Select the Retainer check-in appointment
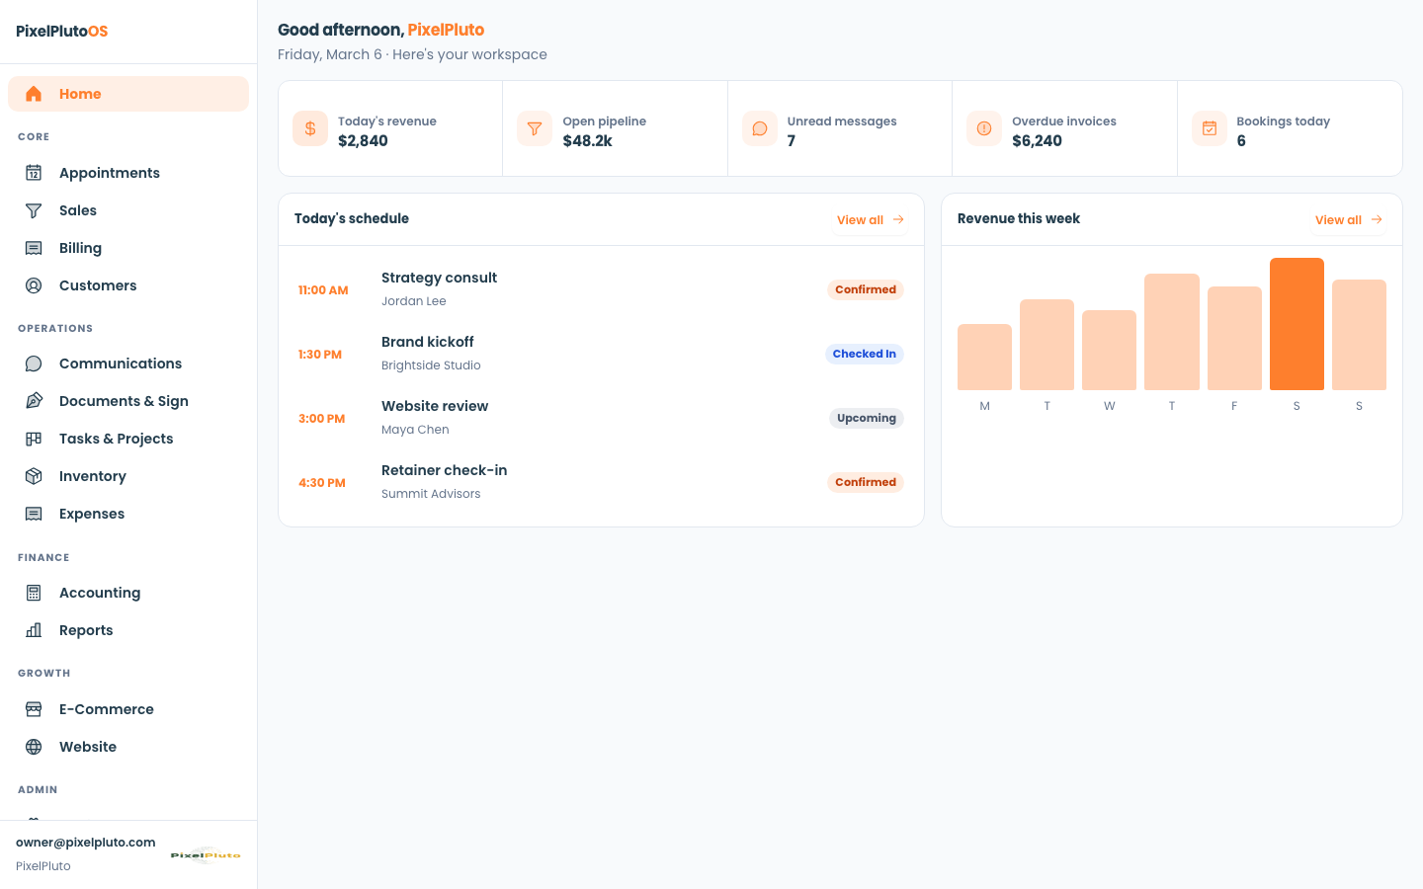 click(x=601, y=482)
